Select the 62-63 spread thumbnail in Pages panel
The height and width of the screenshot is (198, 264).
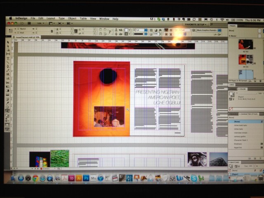pos(246,45)
